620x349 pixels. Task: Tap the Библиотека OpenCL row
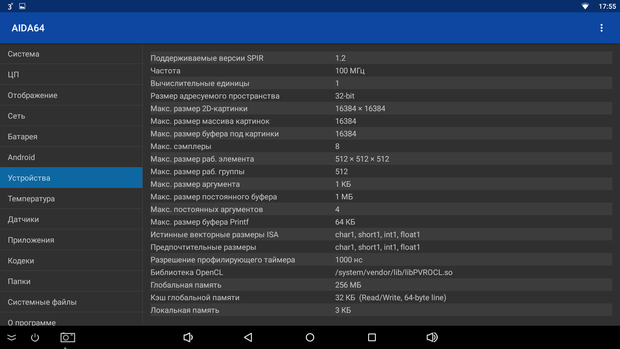381,272
